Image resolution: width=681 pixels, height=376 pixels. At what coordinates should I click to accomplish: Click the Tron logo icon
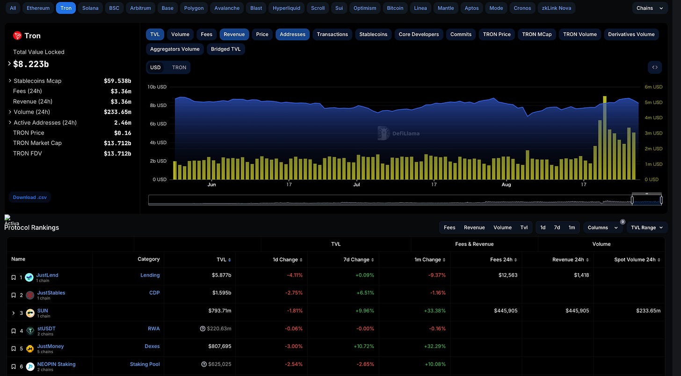pyautogui.click(x=17, y=35)
